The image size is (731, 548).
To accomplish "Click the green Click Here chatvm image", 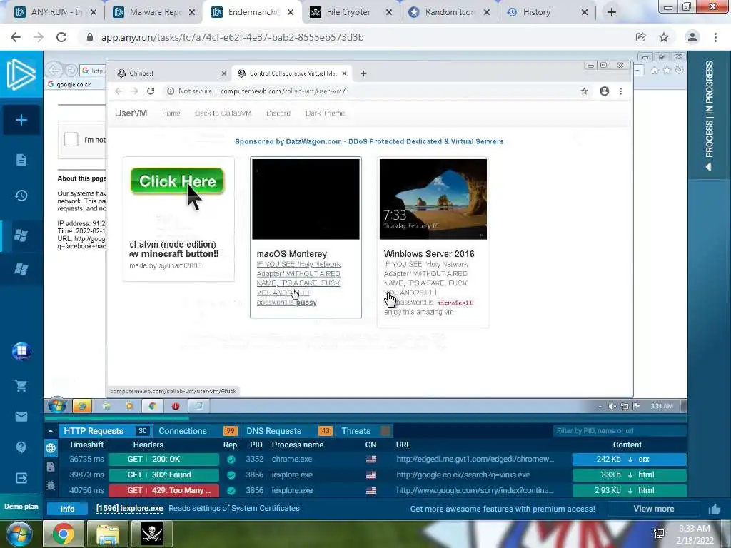I will pos(177,181).
